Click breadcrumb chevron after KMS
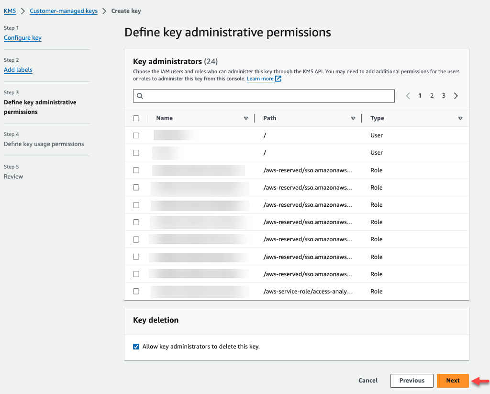The width and height of the screenshot is (490, 394). click(23, 11)
